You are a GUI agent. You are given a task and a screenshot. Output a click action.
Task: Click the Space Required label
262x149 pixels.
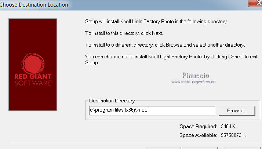pos(198,126)
